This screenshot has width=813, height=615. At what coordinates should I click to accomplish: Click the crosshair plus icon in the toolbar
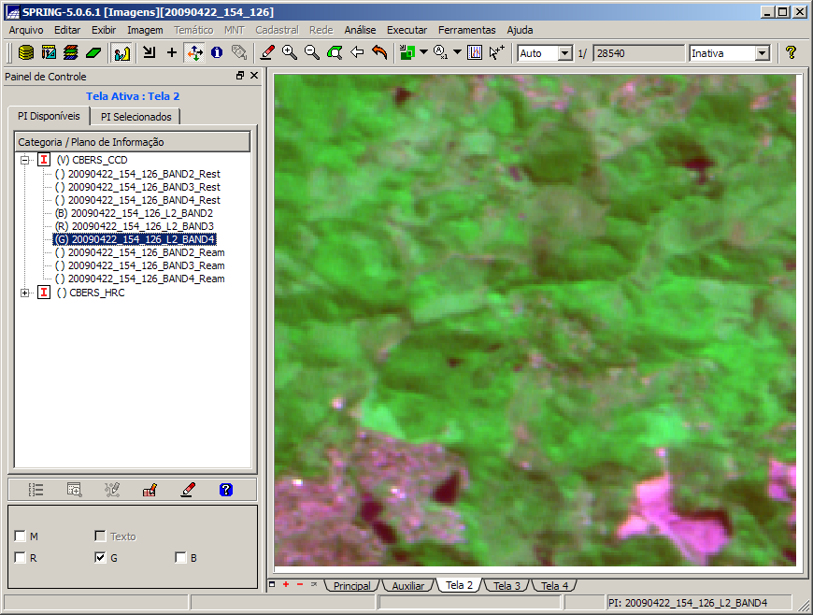(172, 53)
